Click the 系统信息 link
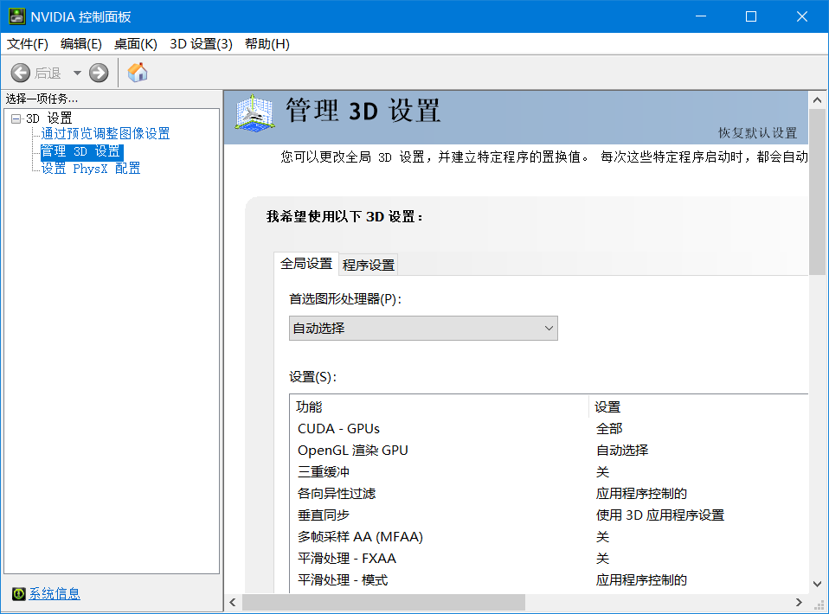This screenshot has height=614, width=829. 54,594
